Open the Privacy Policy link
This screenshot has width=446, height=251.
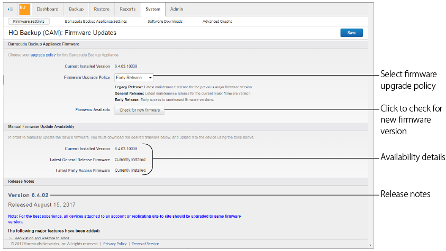point(115,244)
